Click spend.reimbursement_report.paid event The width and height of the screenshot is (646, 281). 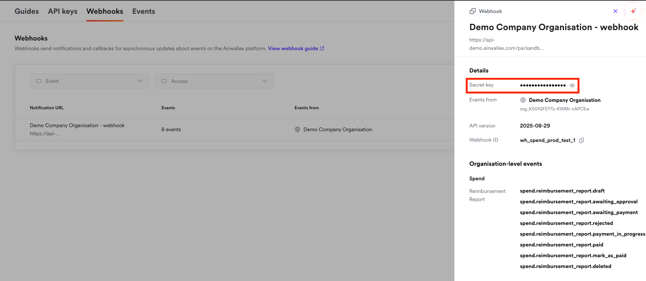561,245
